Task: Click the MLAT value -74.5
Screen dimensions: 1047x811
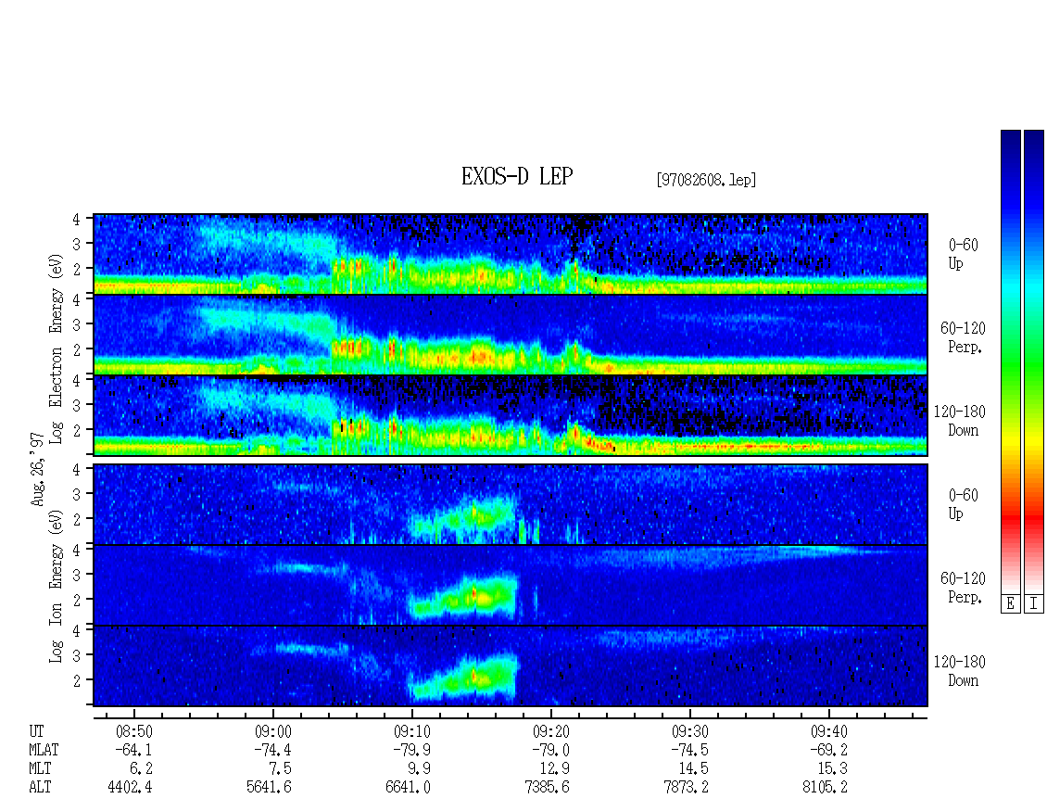Action: point(689,750)
